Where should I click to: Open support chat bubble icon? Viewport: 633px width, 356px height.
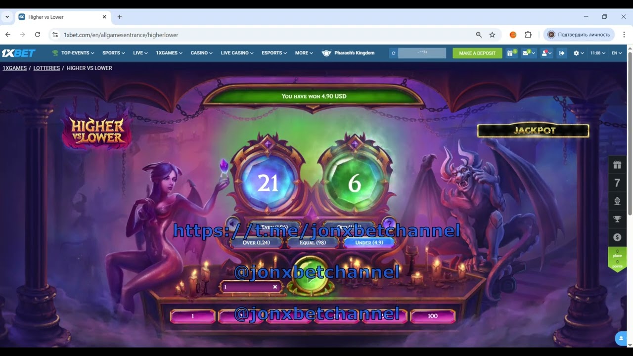[621, 338]
